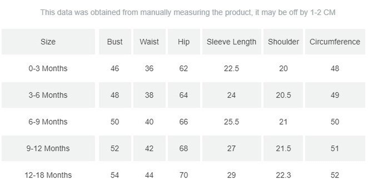368x185 pixels.
Task: Select the 9-12 Months size row label
Action: click(x=48, y=148)
